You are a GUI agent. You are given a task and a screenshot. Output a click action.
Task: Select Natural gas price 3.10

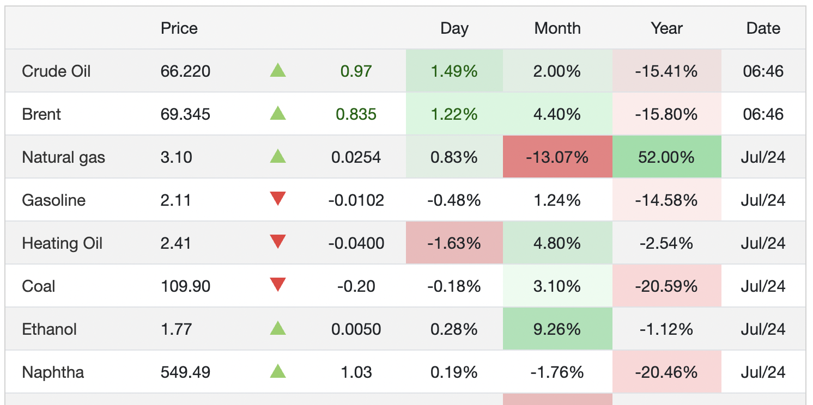[177, 157]
